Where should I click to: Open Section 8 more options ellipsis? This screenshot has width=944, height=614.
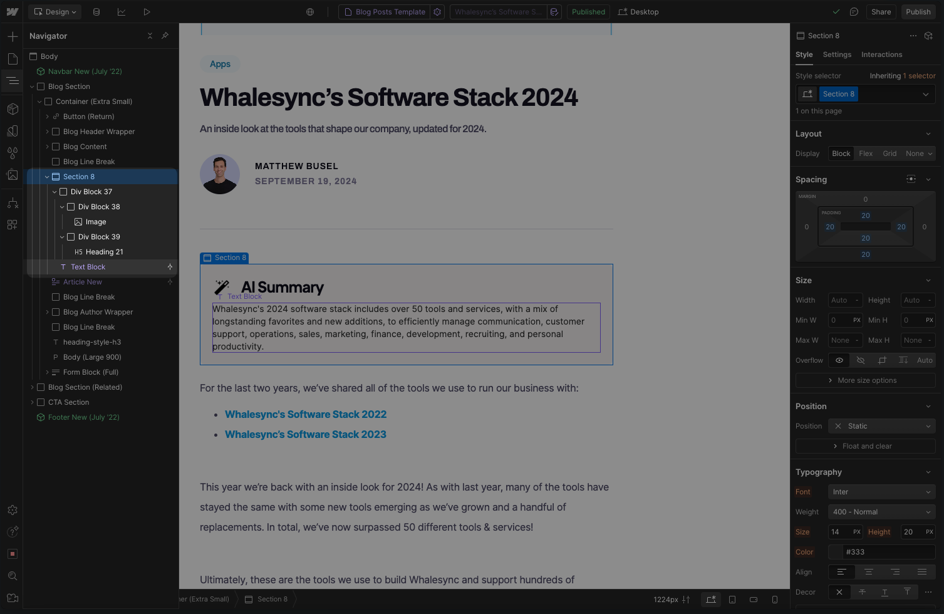tap(913, 36)
